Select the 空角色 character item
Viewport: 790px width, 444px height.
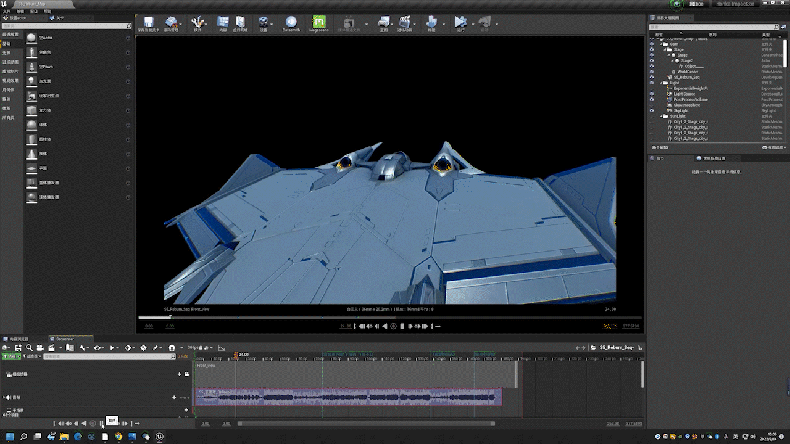(78, 52)
